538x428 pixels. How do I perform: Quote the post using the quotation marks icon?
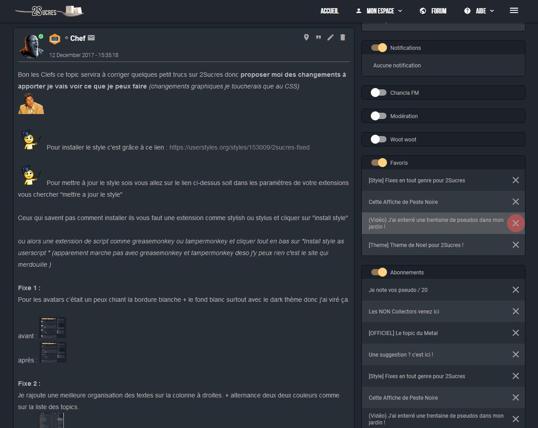click(x=318, y=37)
